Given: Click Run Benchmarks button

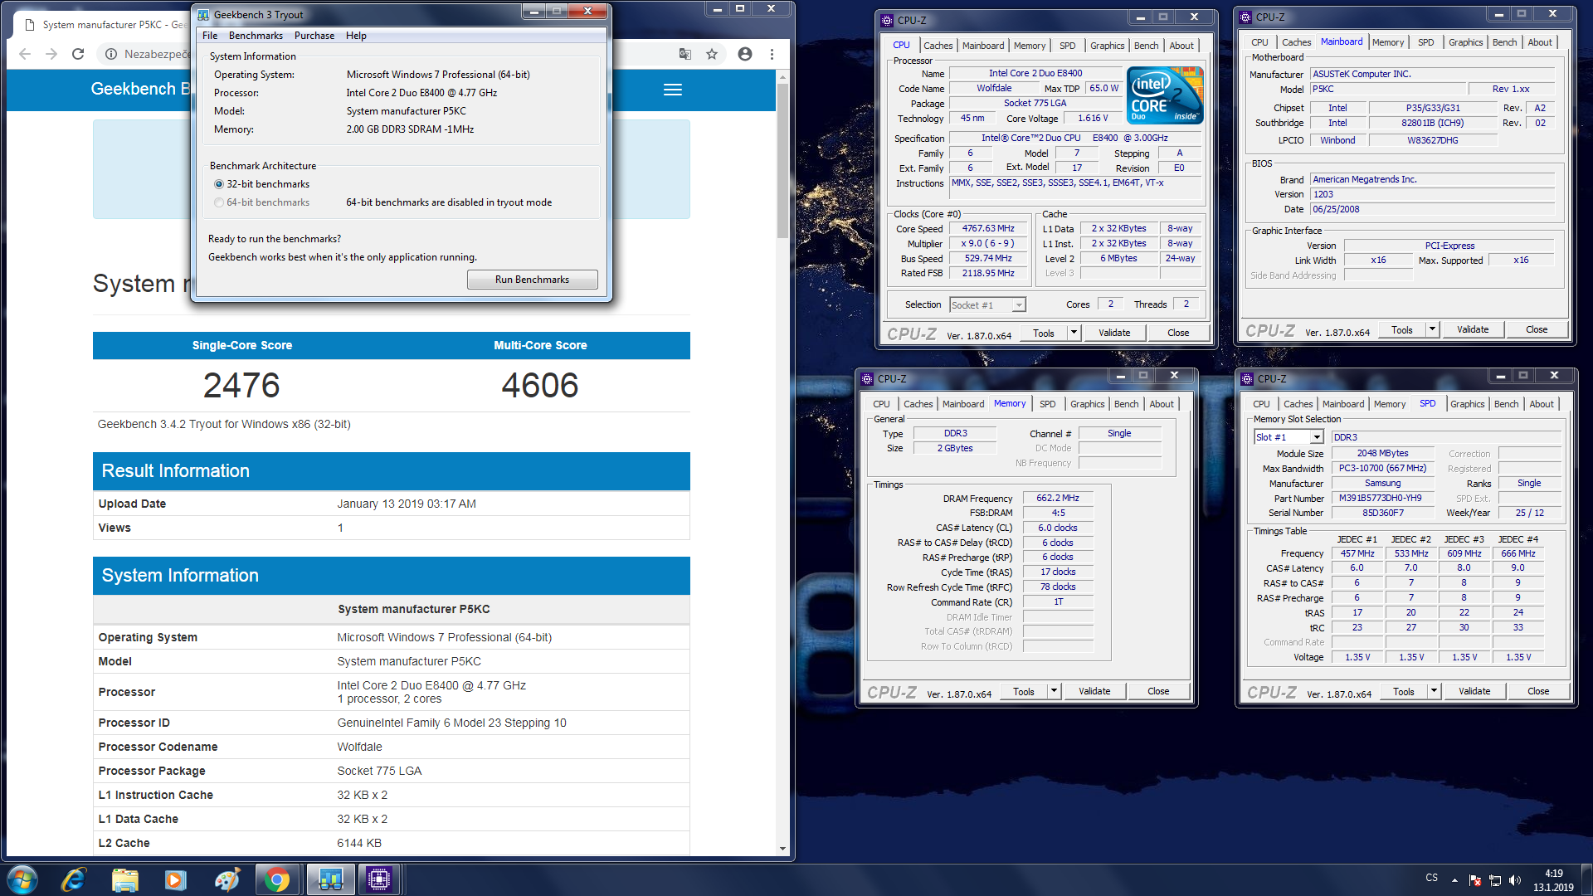Looking at the screenshot, I should point(532,280).
